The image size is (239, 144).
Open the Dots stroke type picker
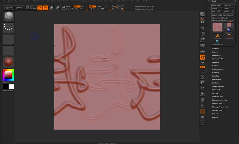[8, 28]
